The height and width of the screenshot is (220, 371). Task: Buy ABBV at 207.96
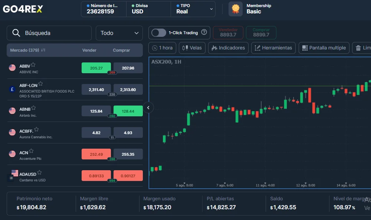[128, 68]
